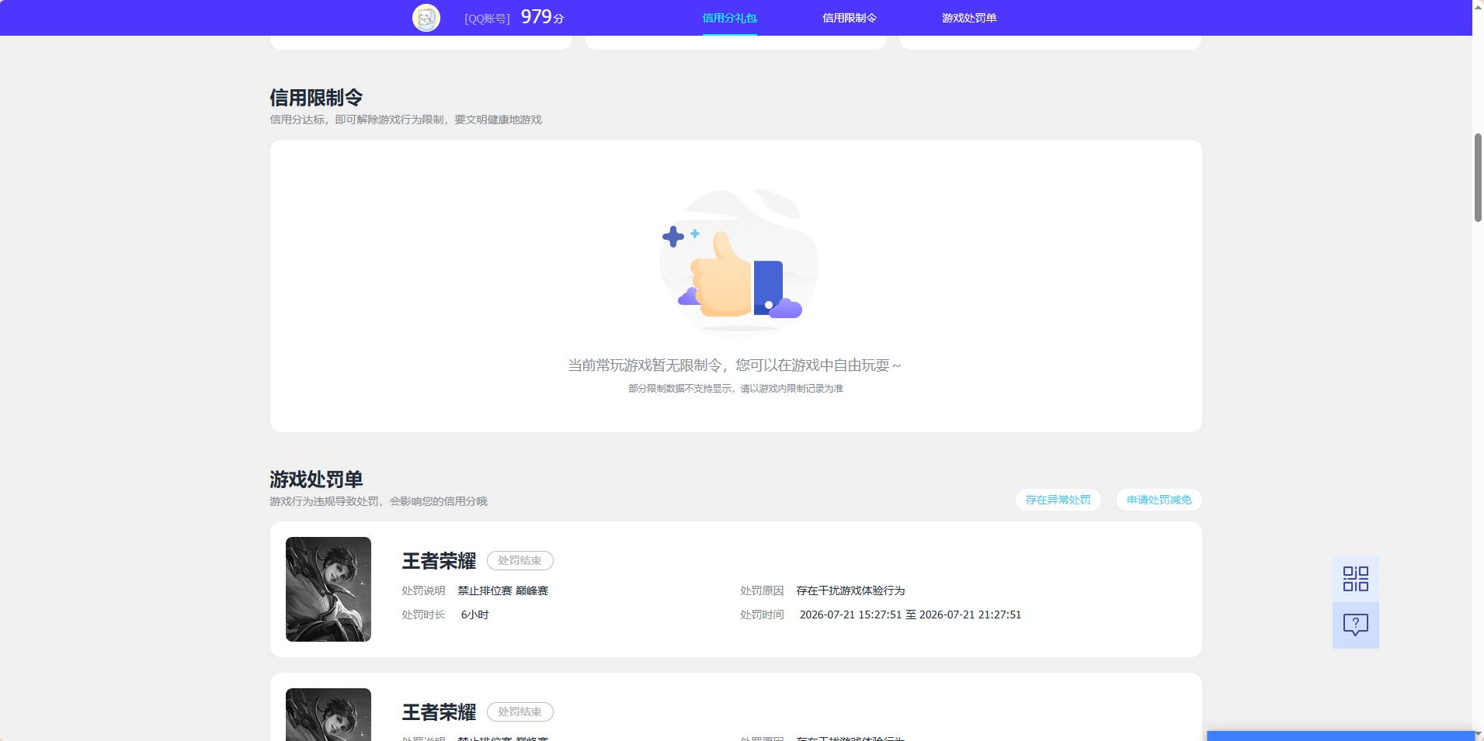
Task: Click the 处罚结束 badge on the first penalty card
Action: pos(520,560)
